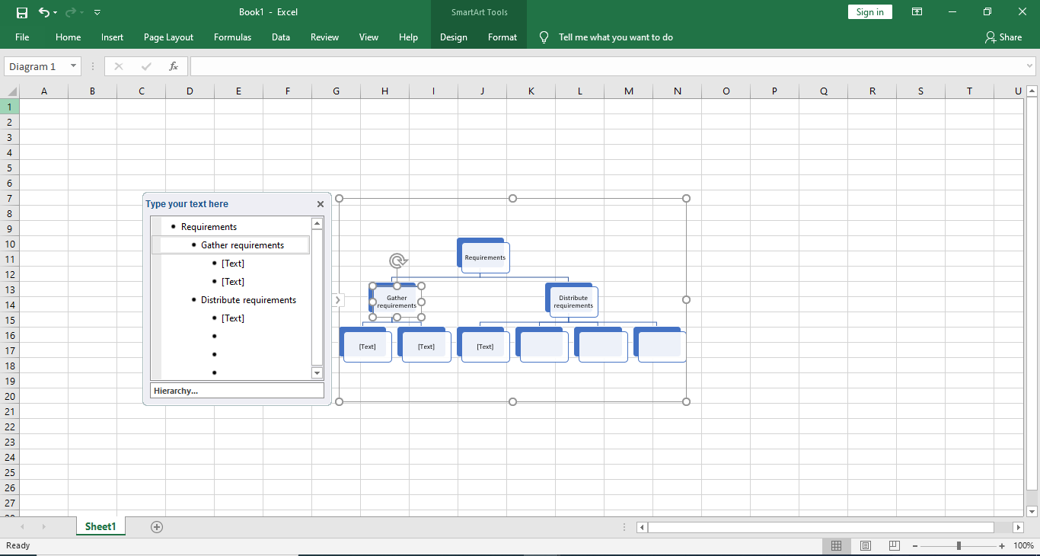Customize the Quick Access Toolbar via its dropdown
Image resolution: width=1040 pixels, height=556 pixels.
pos(97,12)
